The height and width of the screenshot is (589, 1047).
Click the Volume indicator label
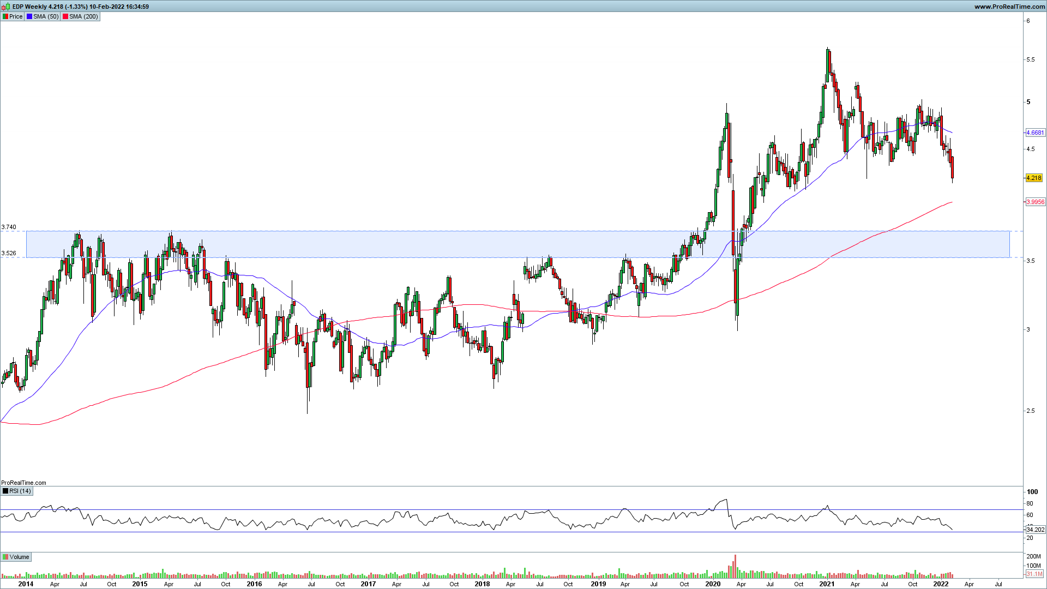[19, 557]
